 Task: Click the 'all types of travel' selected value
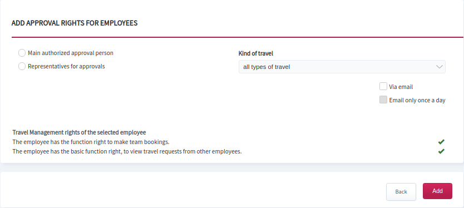[x=266, y=67]
